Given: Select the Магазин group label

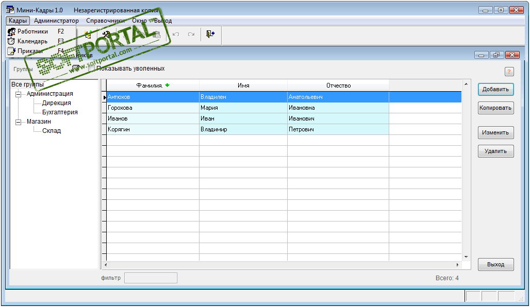Looking at the screenshot, I should pyautogui.click(x=39, y=122).
